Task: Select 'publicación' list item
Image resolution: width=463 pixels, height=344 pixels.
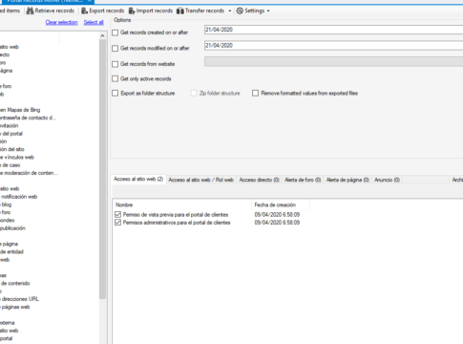Action: 12,228
